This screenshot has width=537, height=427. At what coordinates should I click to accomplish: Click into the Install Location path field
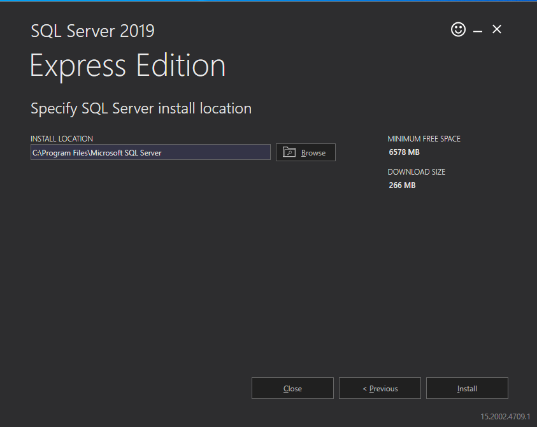(x=150, y=152)
